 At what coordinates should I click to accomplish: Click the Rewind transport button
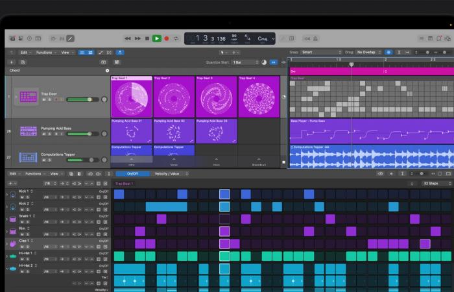pos(128,39)
